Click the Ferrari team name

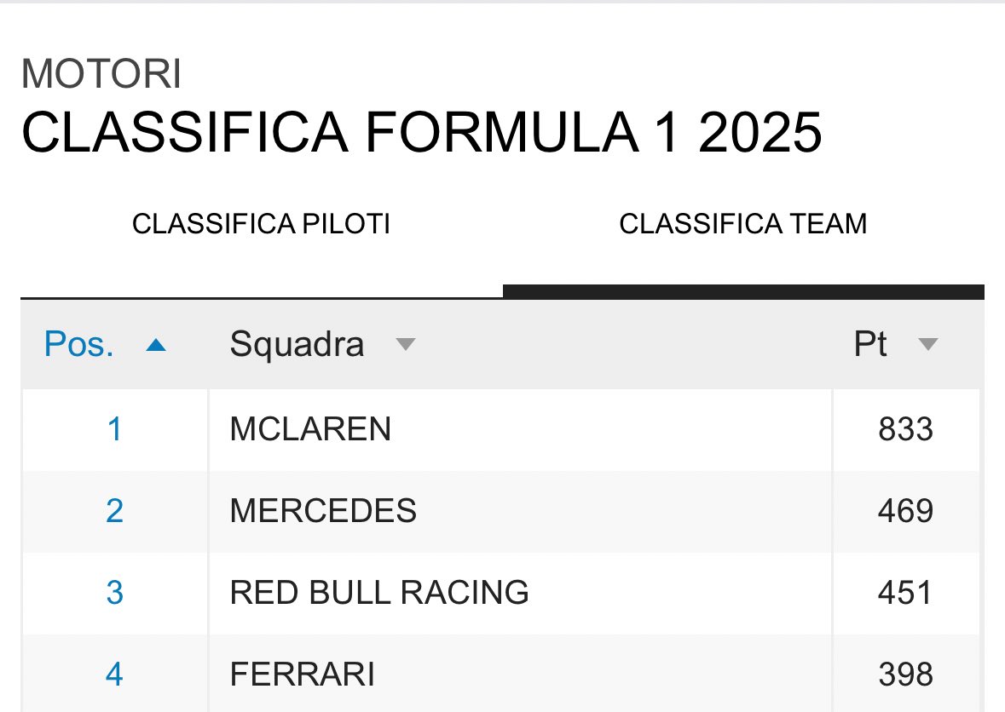pyautogui.click(x=303, y=675)
